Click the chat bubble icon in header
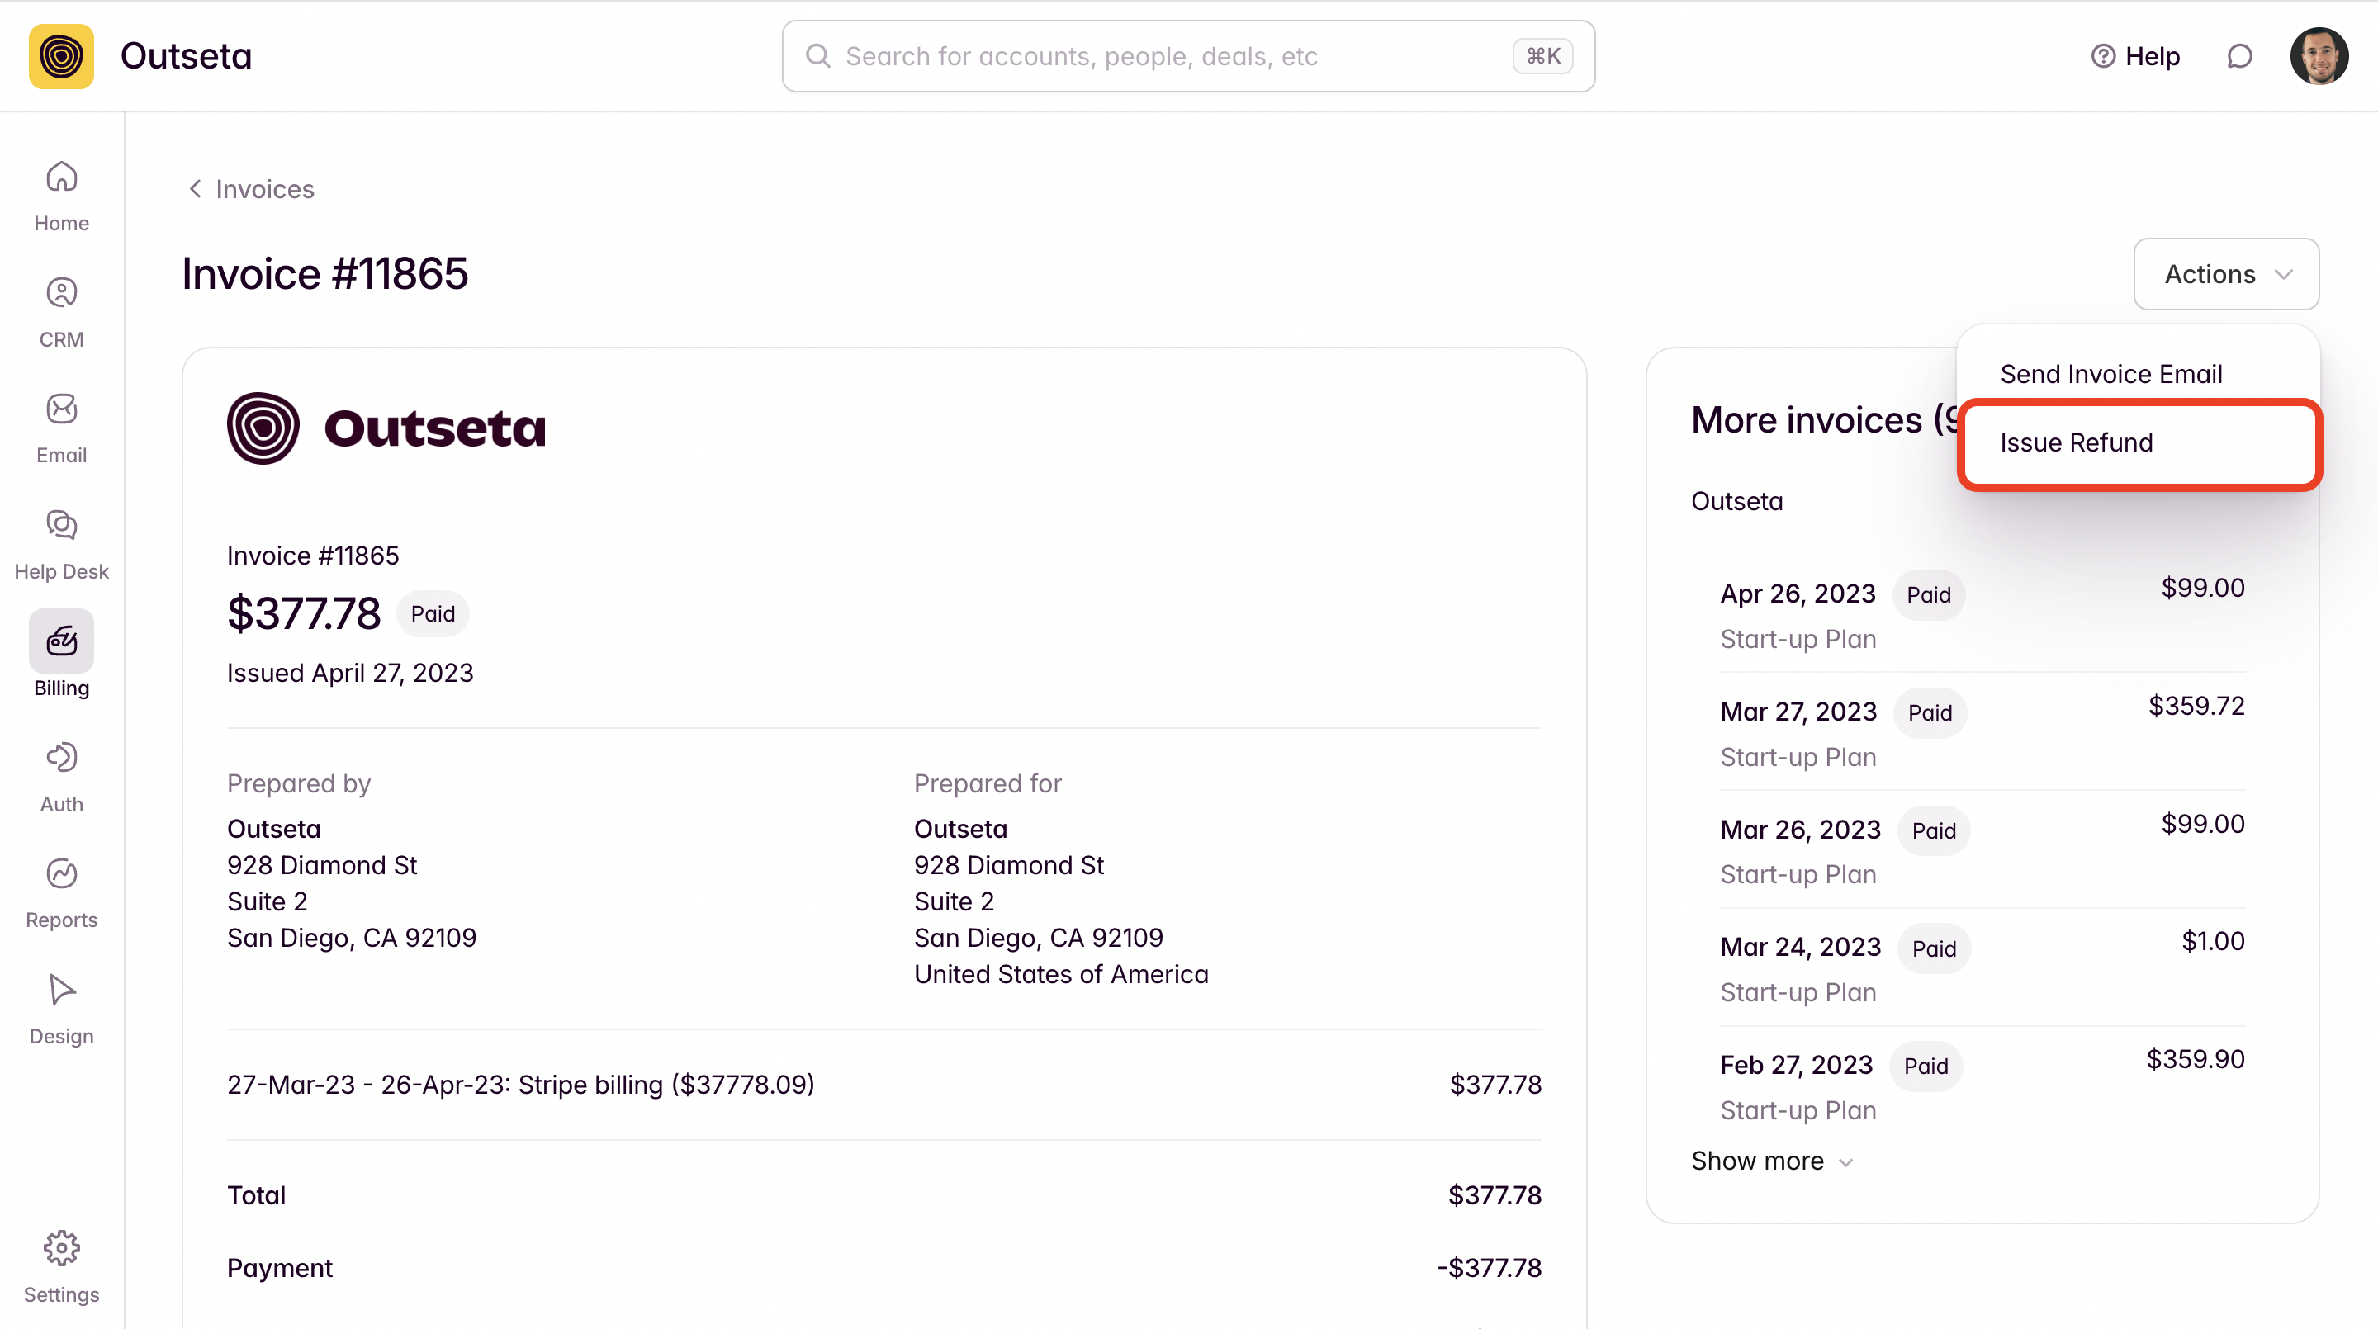 2239,56
